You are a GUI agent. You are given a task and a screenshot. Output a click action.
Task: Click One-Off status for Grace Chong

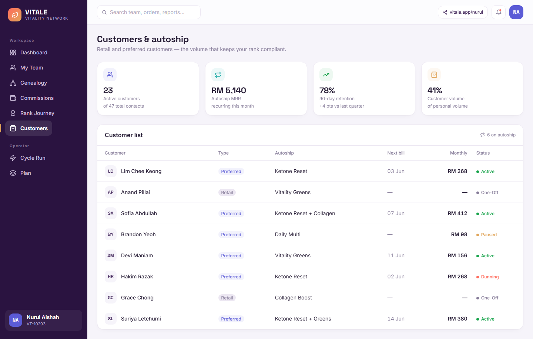487,298
